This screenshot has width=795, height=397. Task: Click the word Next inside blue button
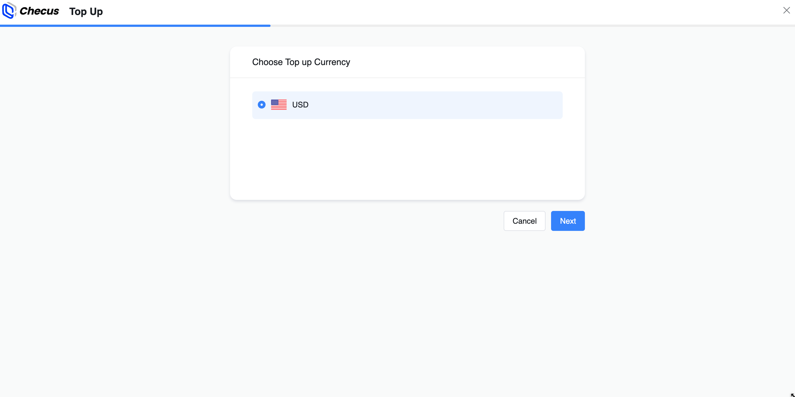[567, 221]
